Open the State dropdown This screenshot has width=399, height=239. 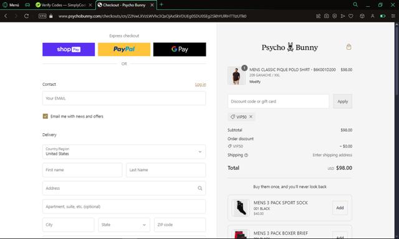[x=124, y=225]
